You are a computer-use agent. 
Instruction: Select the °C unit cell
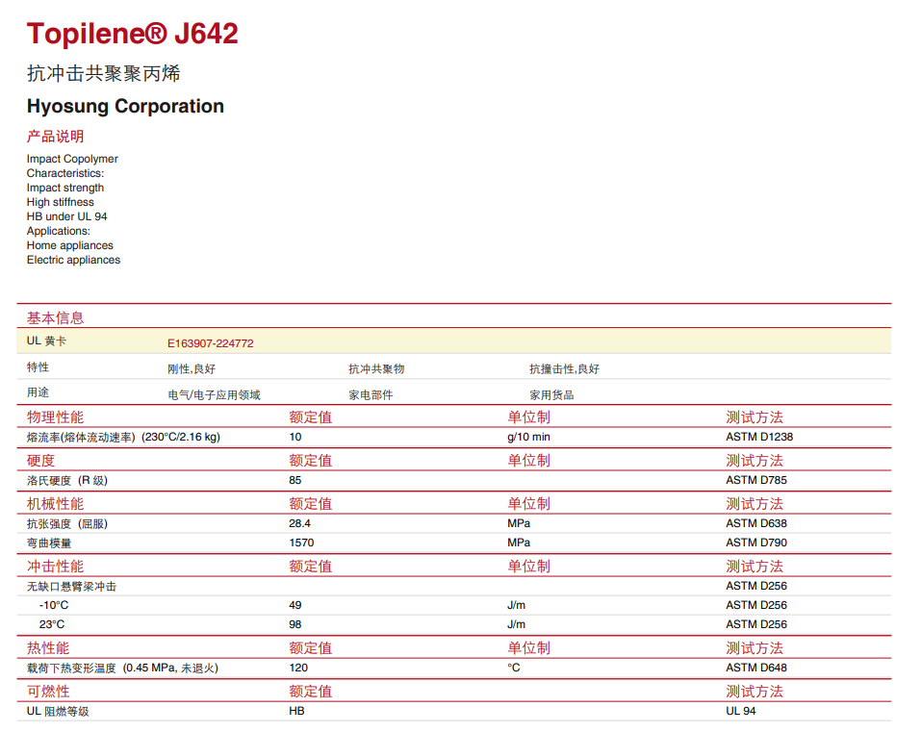514,668
